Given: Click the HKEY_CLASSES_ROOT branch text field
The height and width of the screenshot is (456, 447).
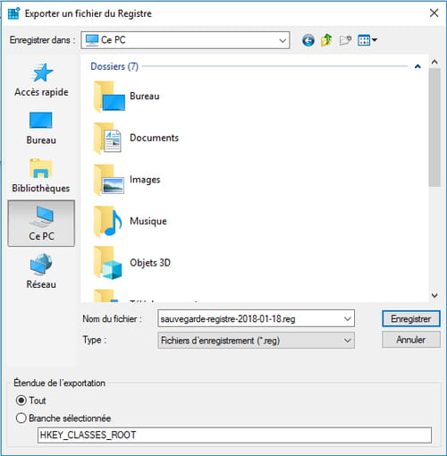Looking at the screenshot, I should pyautogui.click(x=234, y=435).
